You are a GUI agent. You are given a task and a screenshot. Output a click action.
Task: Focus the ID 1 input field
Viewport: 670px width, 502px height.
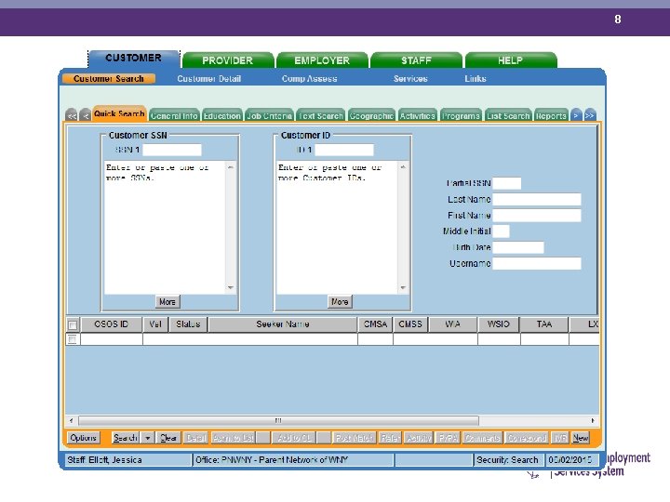click(344, 150)
